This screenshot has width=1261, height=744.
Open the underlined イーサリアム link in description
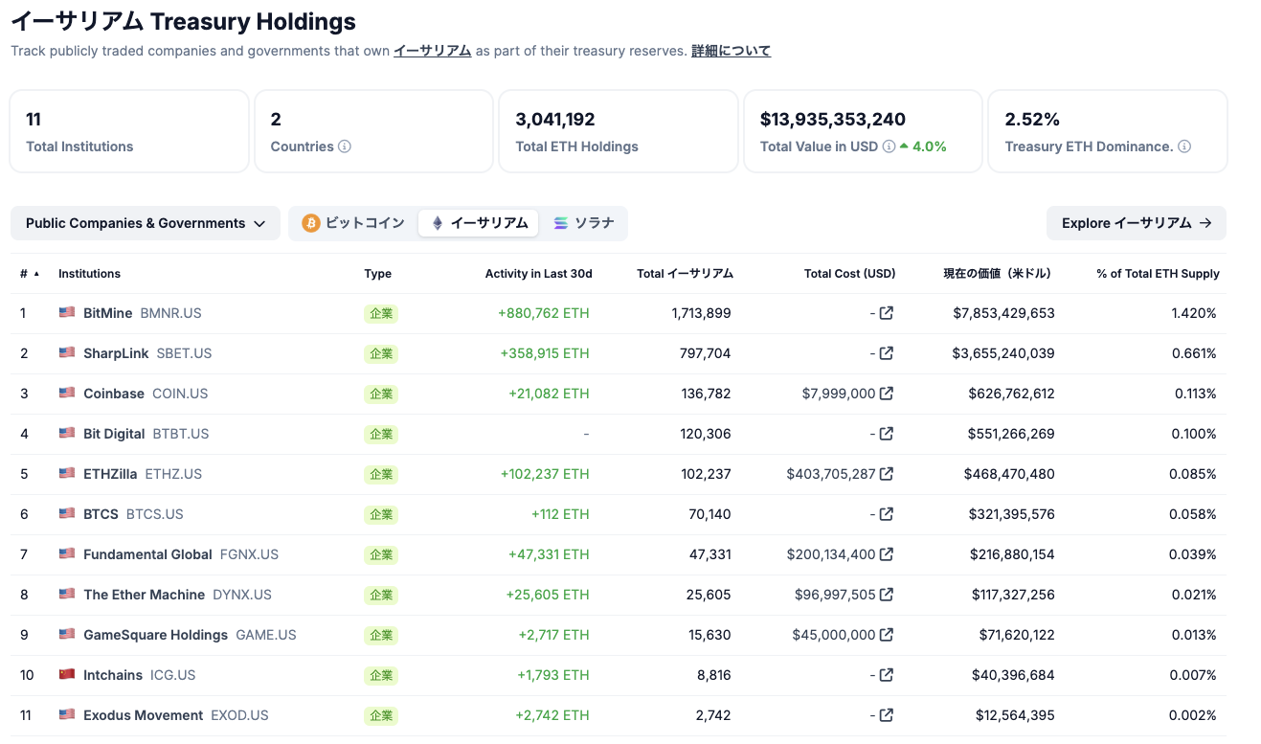(x=432, y=51)
